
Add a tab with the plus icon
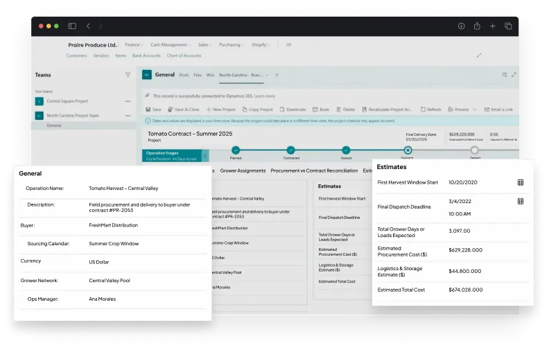277,75
